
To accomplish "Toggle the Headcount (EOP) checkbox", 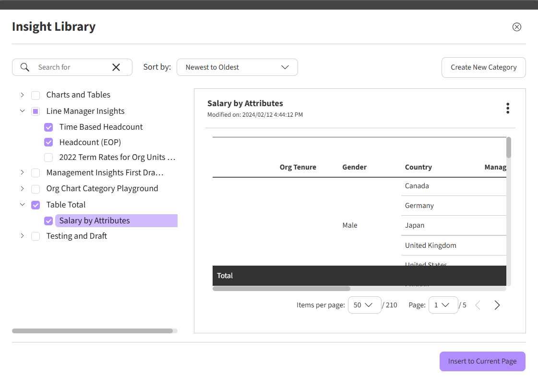I will click(48, 143).
